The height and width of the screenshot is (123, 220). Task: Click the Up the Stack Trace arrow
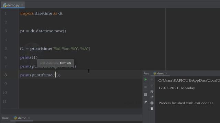coord(152,80)
